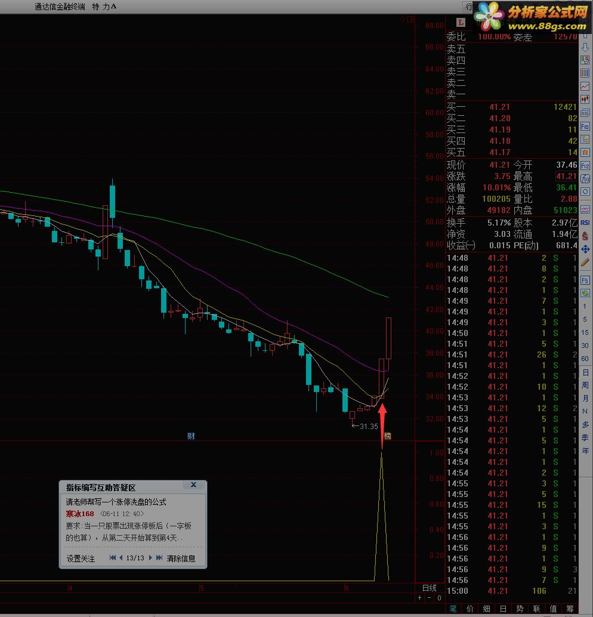Select the 1-minute period
This screenshot has height=617, width=593.
click(x=585, y=306)
